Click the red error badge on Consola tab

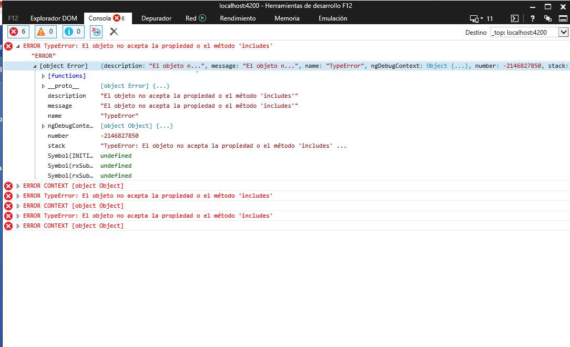click(117, 18)
